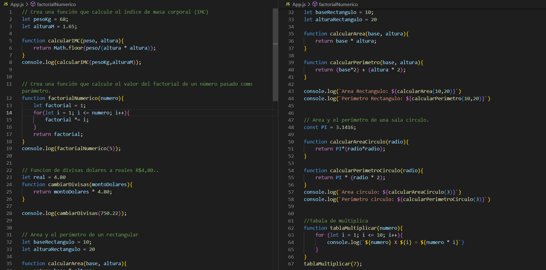Select line number 20 in the gutter
This screenshot has height=270, width=546.
pos(9,156)
